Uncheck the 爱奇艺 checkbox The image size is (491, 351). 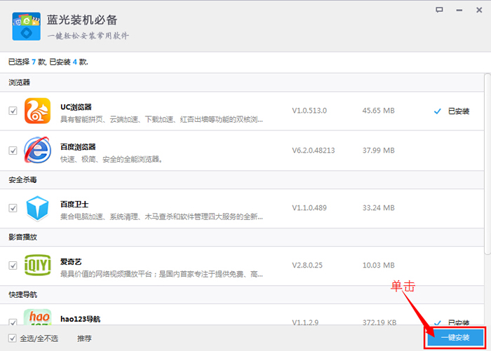(x=13, y=266)
